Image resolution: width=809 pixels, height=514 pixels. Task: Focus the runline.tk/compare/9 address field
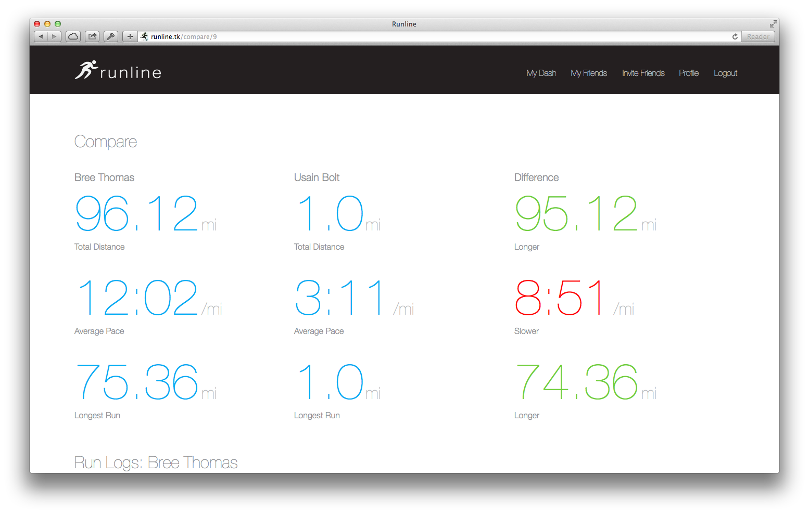(x=439, y=36)
